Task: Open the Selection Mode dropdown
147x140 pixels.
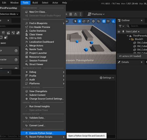Action: tap(9, 14)
